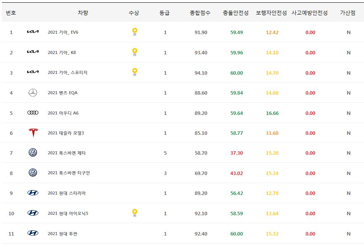Click the collision safety value 59.84
Image resolution: width=364 pixels, height=247 pixels.
(236, 93)
